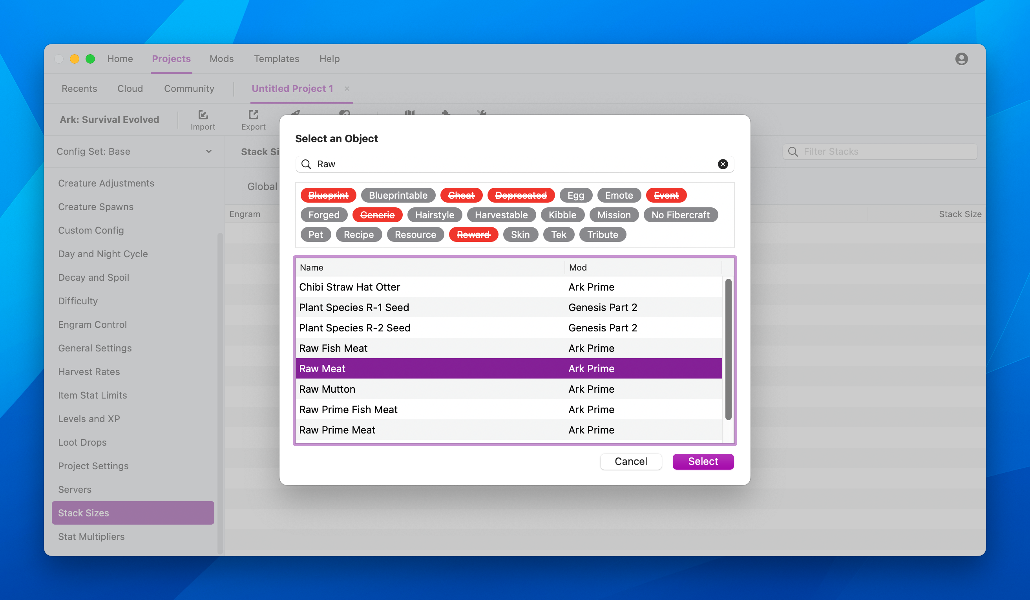Open the Templates tab

click(x=276, y=59)
